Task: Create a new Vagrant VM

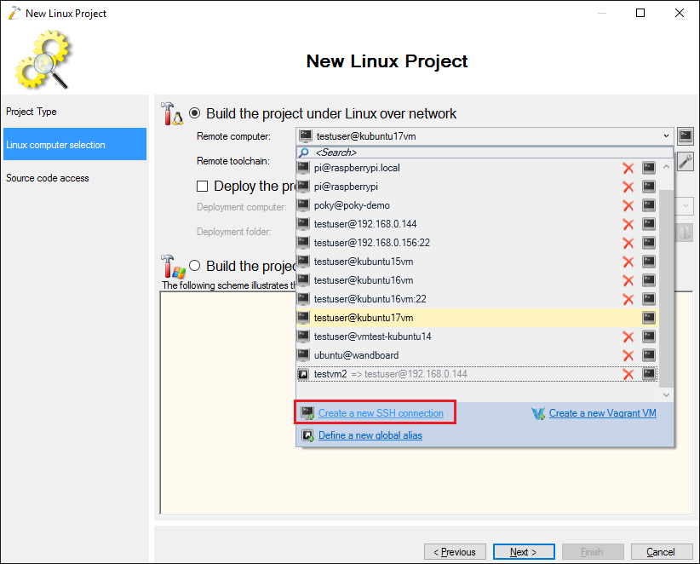Action: (602, 413)
